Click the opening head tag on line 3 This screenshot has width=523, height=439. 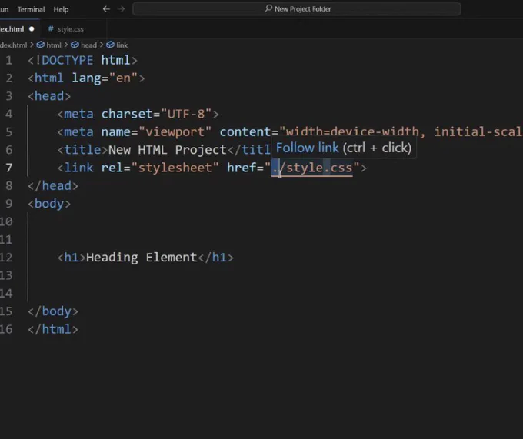click(x=49, y=96)
